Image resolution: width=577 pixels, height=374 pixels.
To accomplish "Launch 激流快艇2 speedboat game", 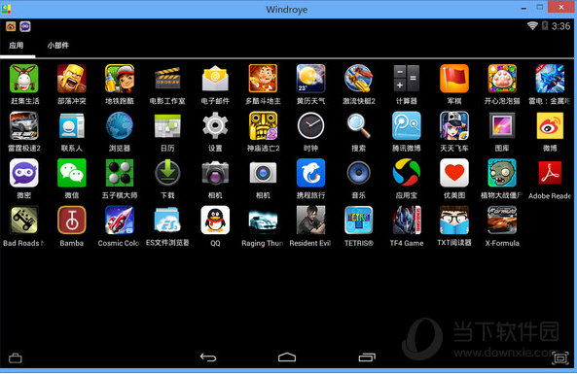I will [x=359, y=79].
